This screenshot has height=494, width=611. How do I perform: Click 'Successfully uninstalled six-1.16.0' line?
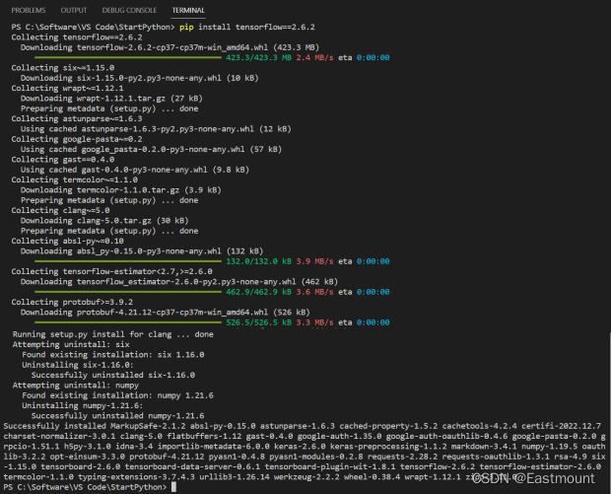point(113,375)
